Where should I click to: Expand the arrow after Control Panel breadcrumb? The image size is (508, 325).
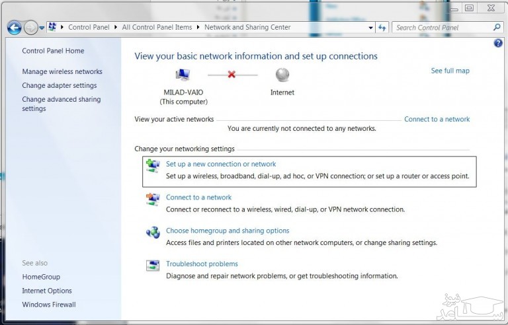(x=115, y=28)
